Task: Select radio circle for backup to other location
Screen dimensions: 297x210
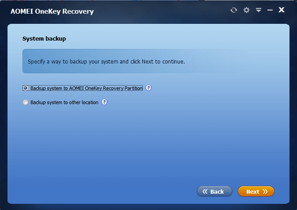Action: point(25,102)
